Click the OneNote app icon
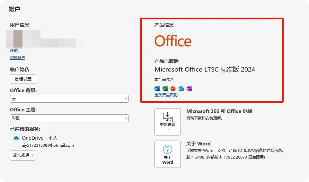This screenshot has width=309, height=182. (x=189, y=89)
